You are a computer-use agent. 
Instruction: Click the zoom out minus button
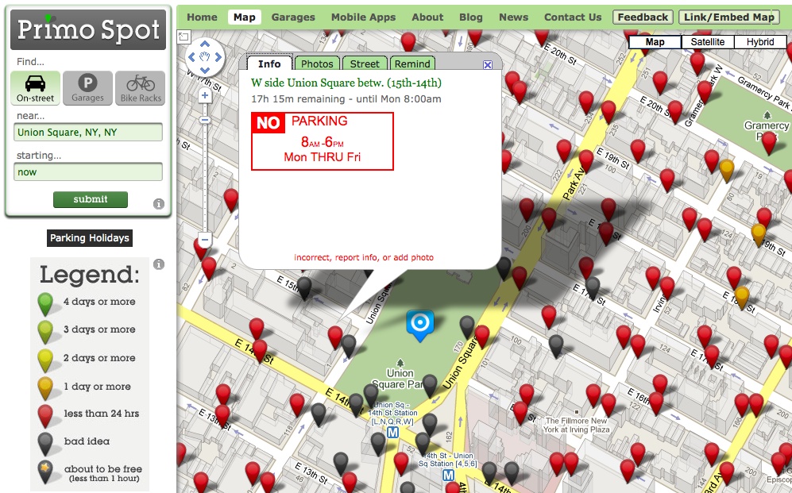pos(204,239)
